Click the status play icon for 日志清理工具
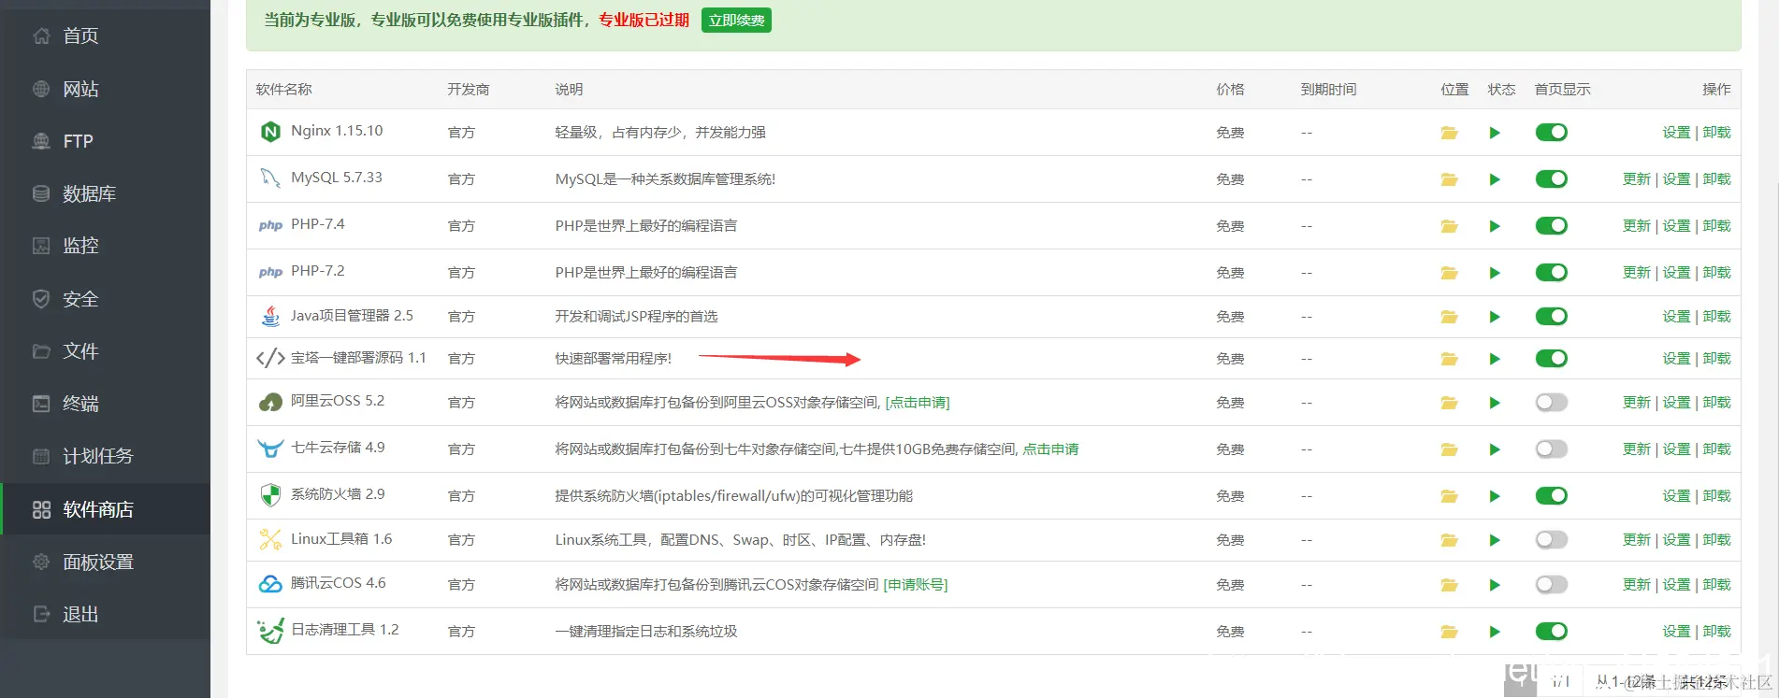Viewport: 1779px width, 698px height. pos(1495,632)
